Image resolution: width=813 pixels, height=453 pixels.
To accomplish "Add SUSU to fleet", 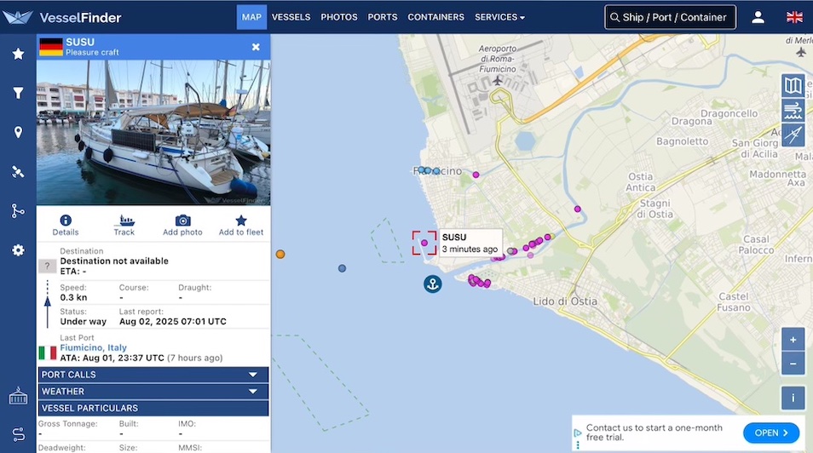I will 241,221.
